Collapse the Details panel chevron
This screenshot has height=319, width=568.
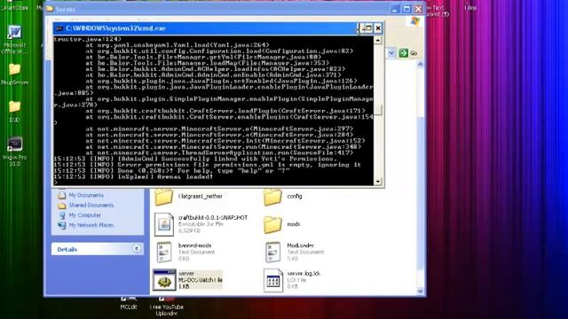pyautogui.click(x=137, y=248)
